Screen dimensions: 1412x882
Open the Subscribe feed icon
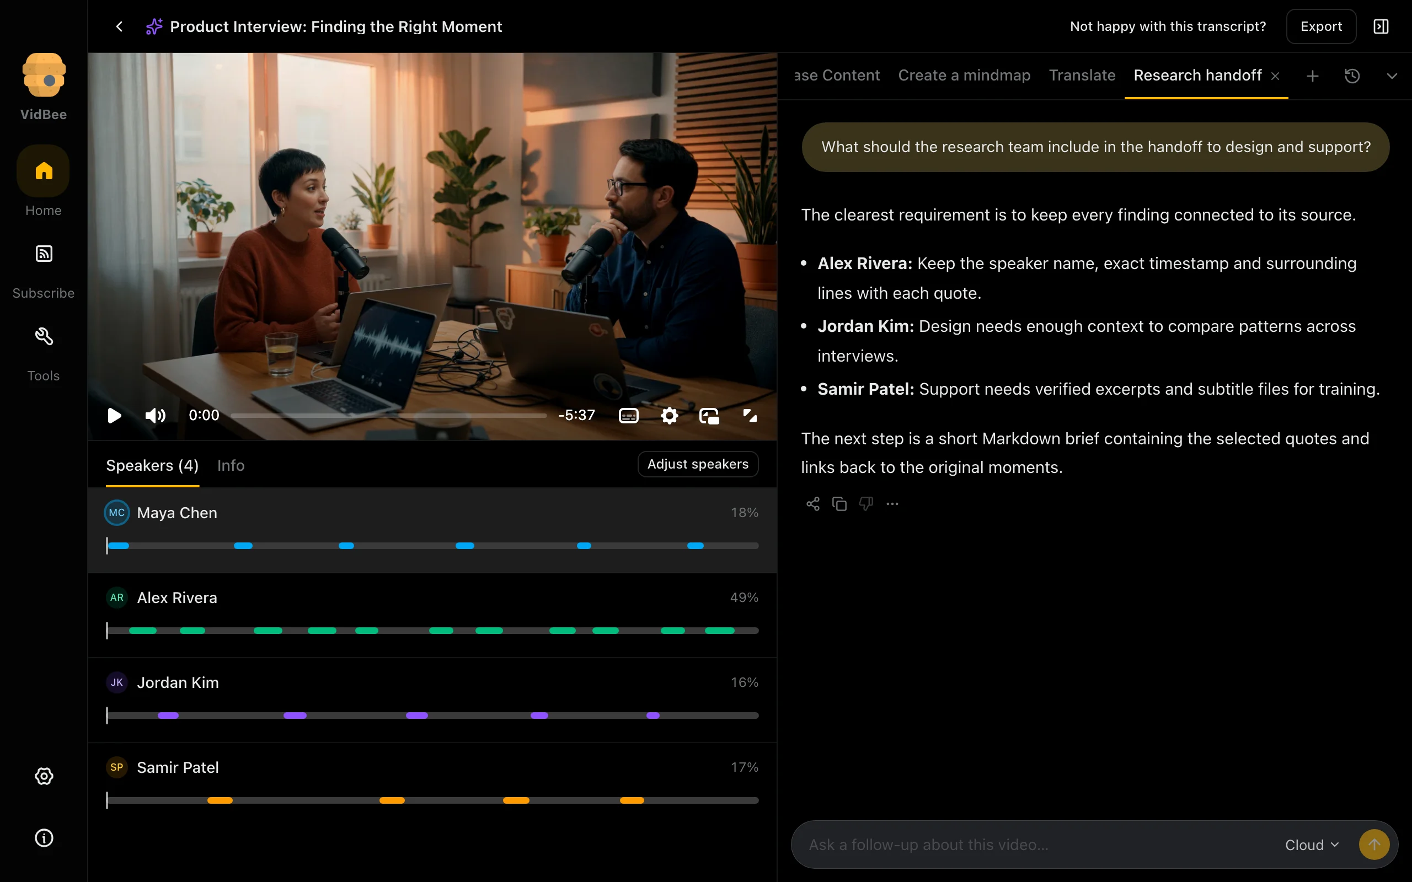[44, 254]
